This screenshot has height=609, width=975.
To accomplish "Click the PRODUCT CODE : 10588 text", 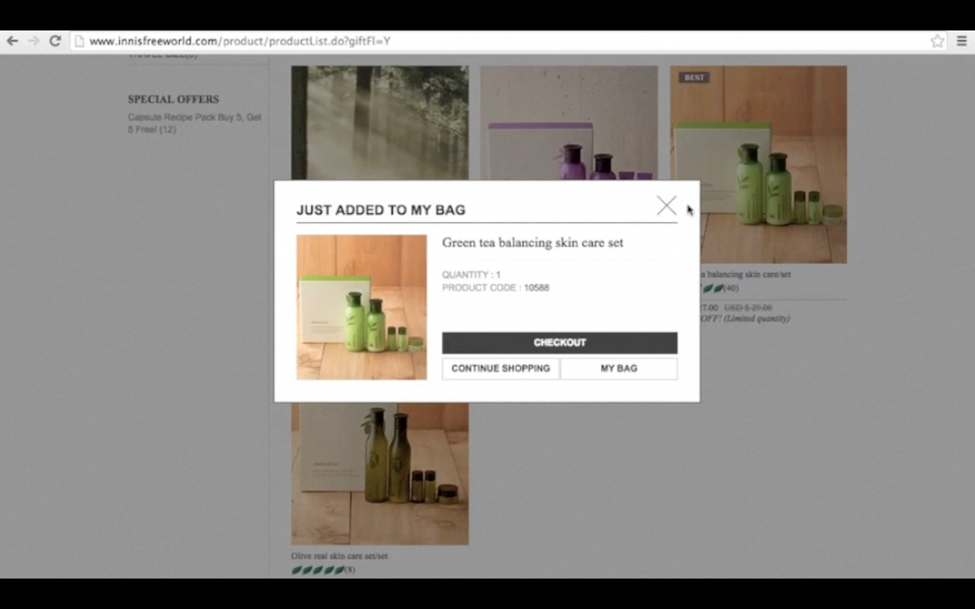I will 495,288.
